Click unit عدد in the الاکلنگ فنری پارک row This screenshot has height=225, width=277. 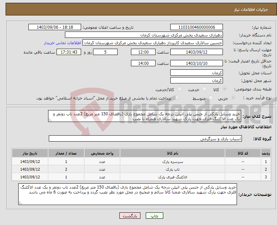pyautogui.click(x=102, y=177)
